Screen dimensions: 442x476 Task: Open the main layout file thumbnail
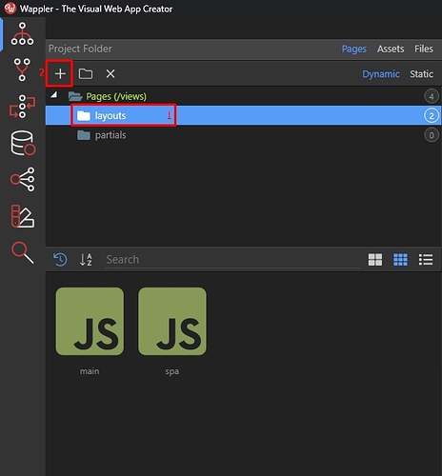[90, 321]
